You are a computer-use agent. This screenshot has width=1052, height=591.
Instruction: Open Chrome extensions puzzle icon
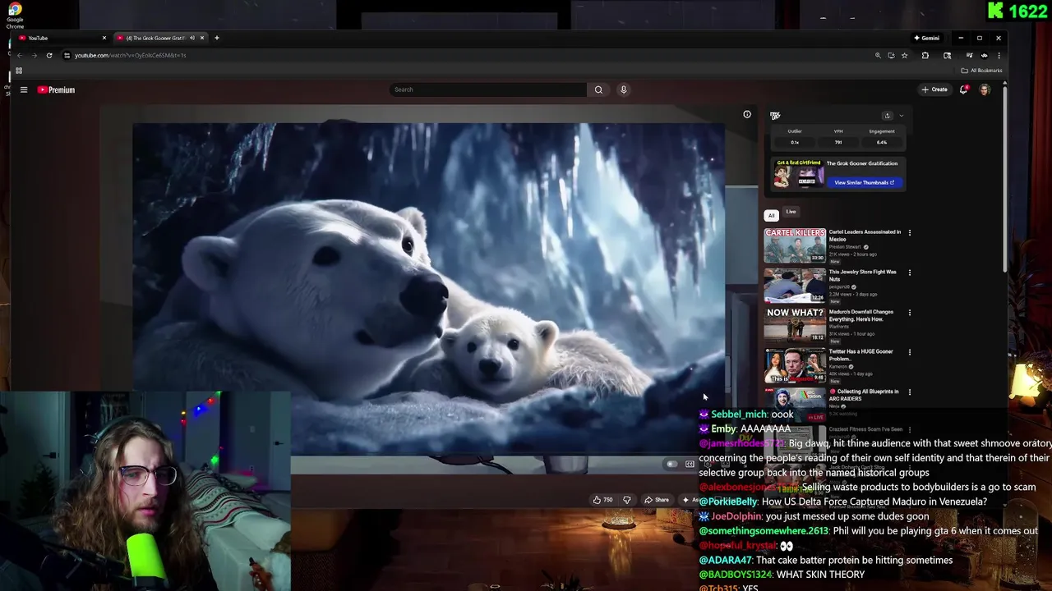coord(925,55)
